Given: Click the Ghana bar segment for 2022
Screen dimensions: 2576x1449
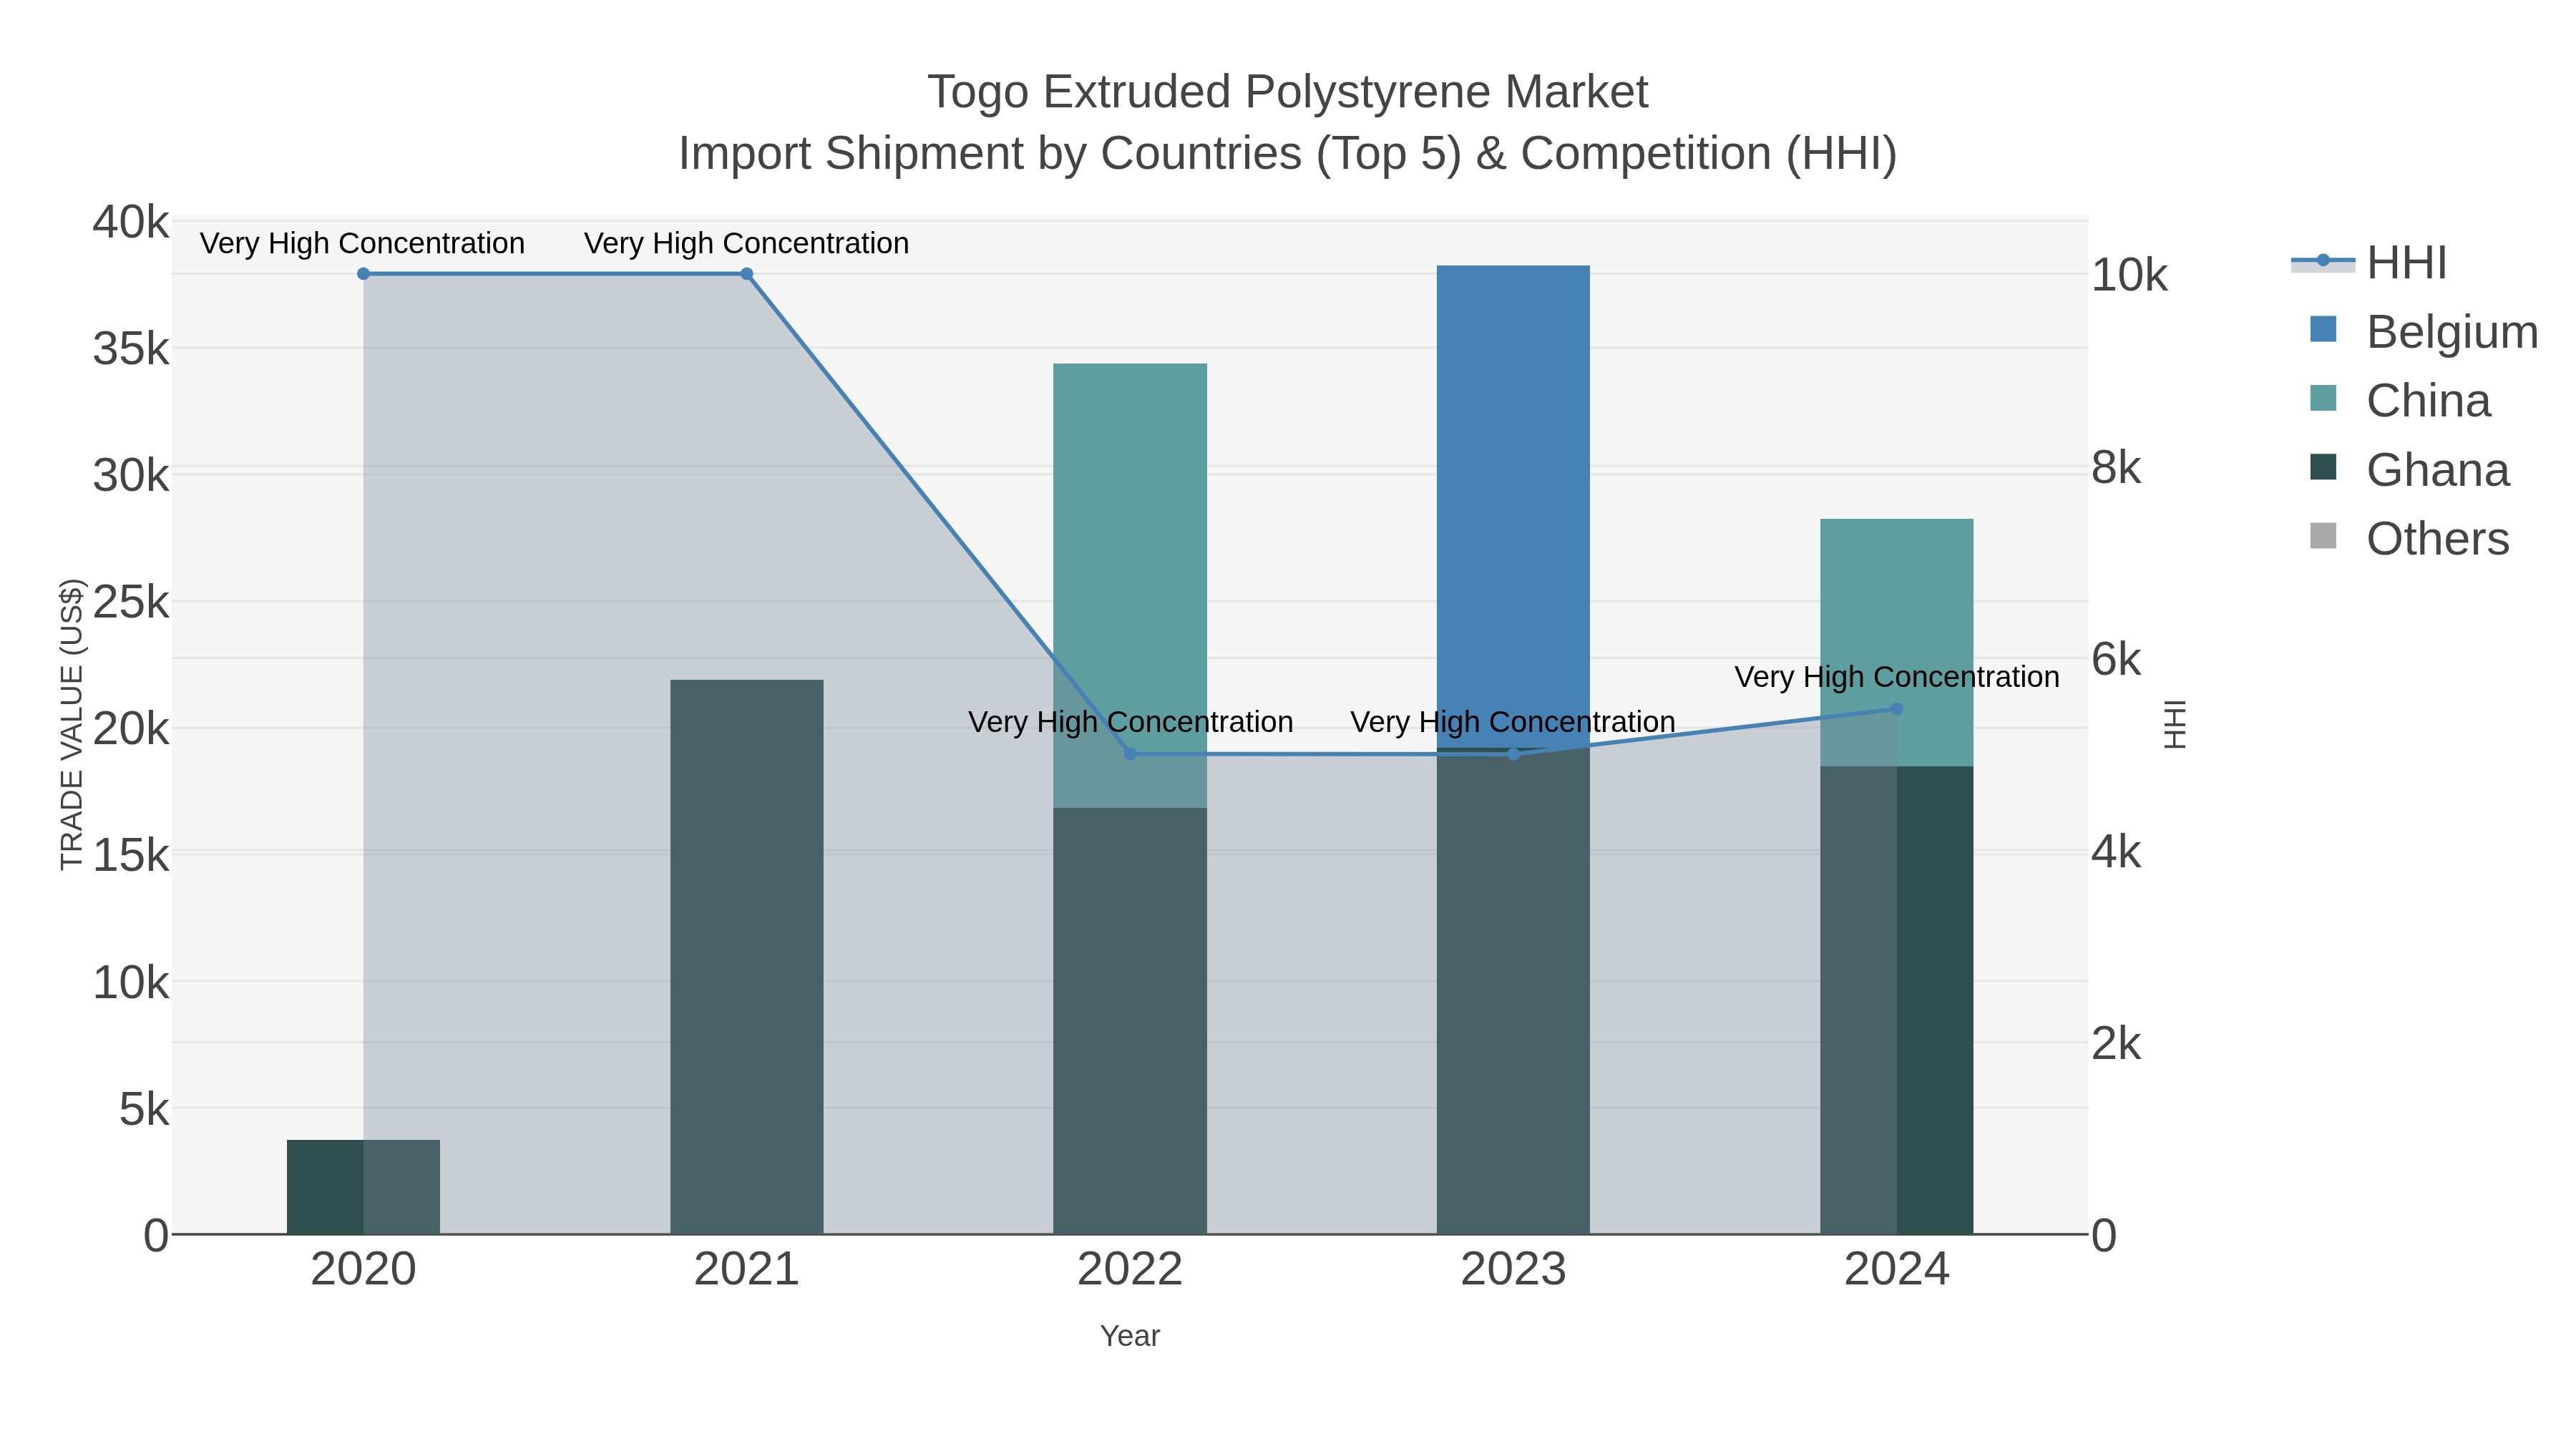Looking at the screenshot, I should coord(1130,1021).
